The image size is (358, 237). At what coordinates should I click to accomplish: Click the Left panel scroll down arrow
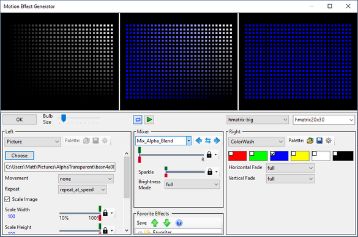pyautogui.click(x=127, y=230)
